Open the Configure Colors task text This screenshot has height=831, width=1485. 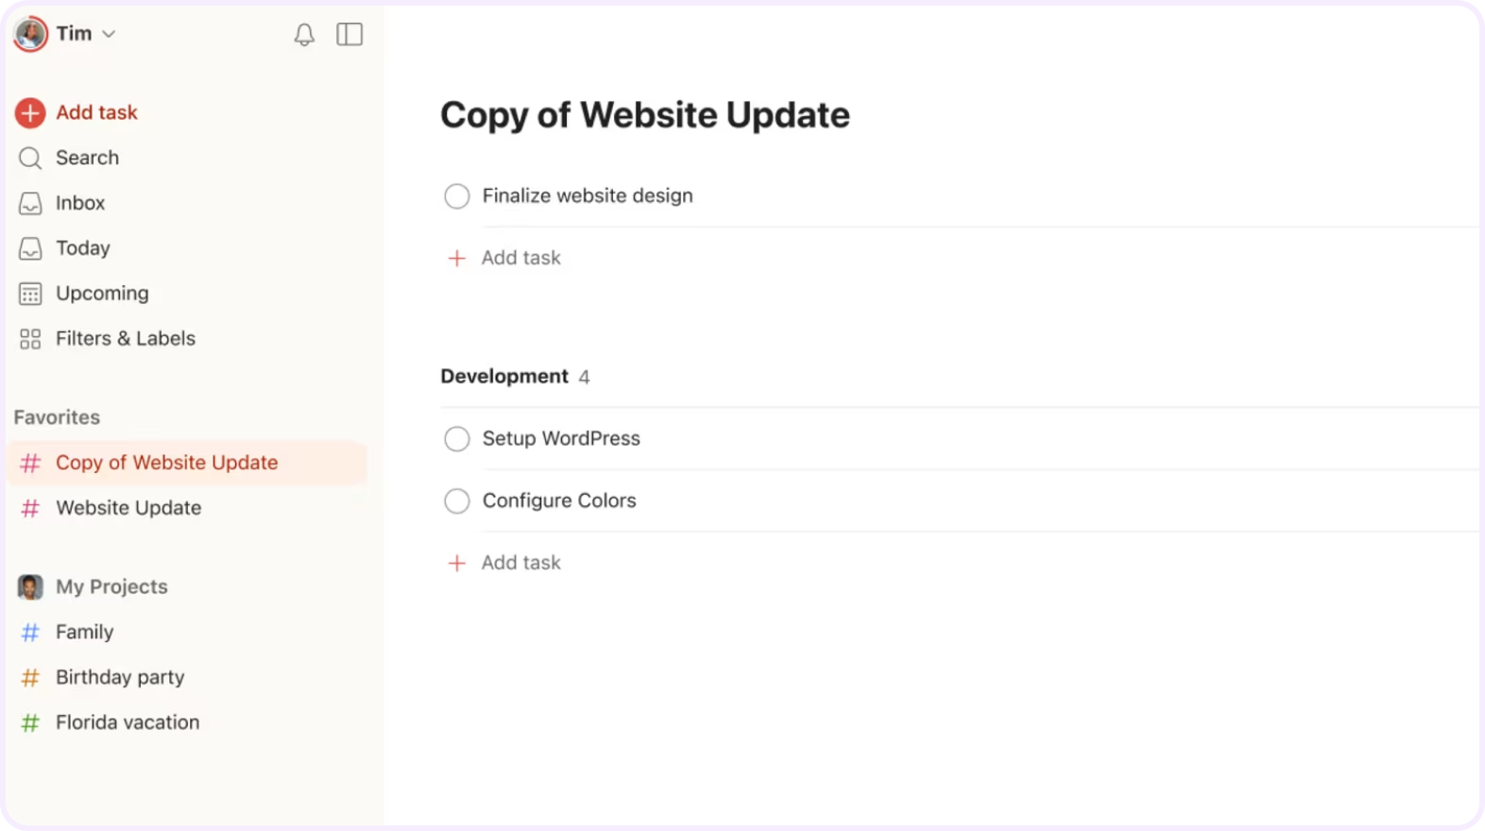[x=559, y=500]
